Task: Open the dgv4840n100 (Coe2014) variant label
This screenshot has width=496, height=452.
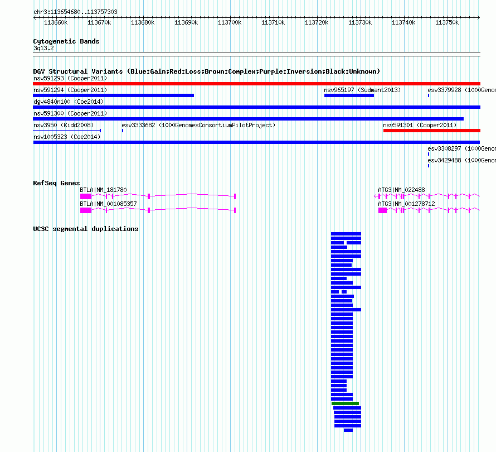Action: pyautogui.click(x=69, y=102)
